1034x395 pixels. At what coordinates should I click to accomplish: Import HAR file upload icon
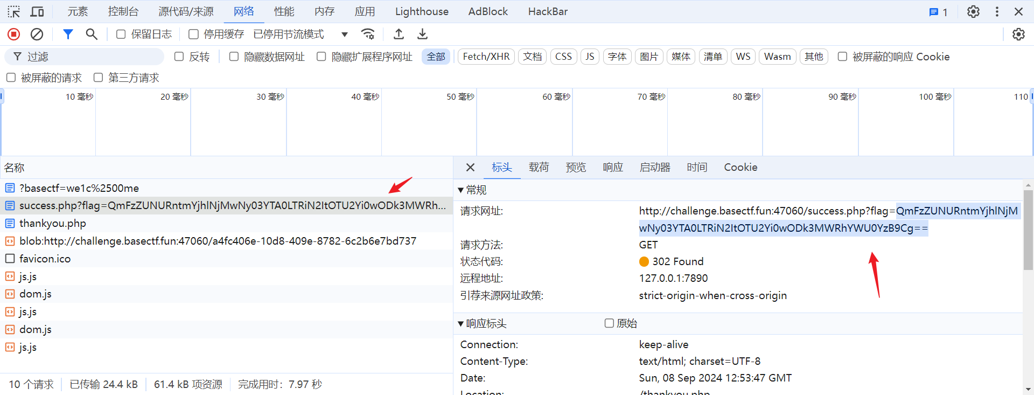(399, 34)
